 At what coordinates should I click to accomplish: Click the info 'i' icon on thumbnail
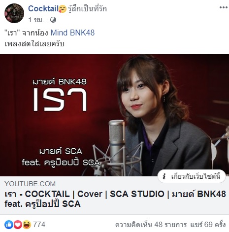[x=164, y=176]
